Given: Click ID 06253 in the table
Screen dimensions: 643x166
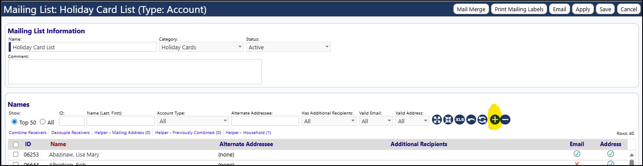Looking at the screenshot, I should coord(31,154).
